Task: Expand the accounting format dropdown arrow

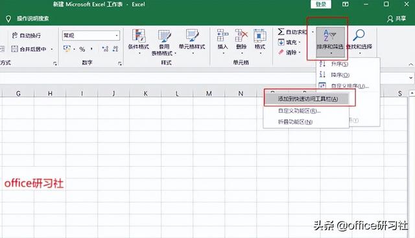Action: [x=74, y=49]
